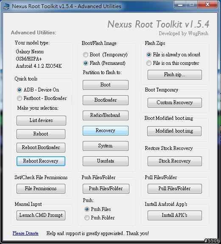Click the 'GSM/HSPA+' model text
The height and width of the screenshot is (244, 221).
tap(29, 59)
